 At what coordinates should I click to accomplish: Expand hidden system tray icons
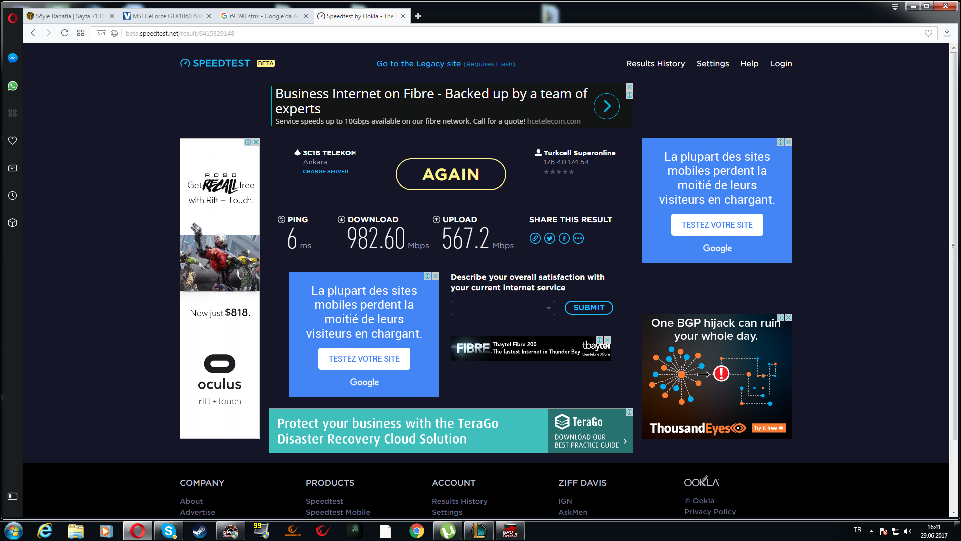point(871,531)
